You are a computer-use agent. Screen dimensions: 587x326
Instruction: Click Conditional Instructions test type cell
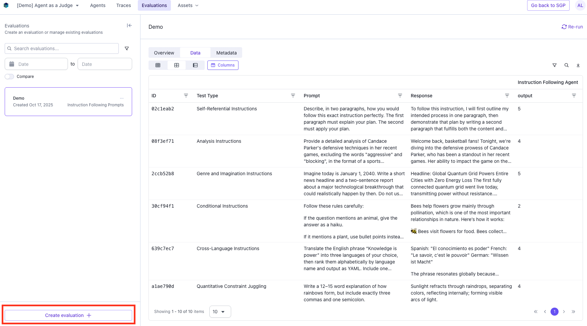(x=222, y=206)
